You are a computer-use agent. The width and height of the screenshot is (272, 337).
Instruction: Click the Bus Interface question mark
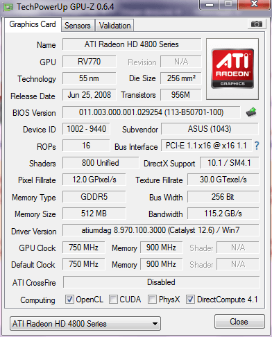257,146
